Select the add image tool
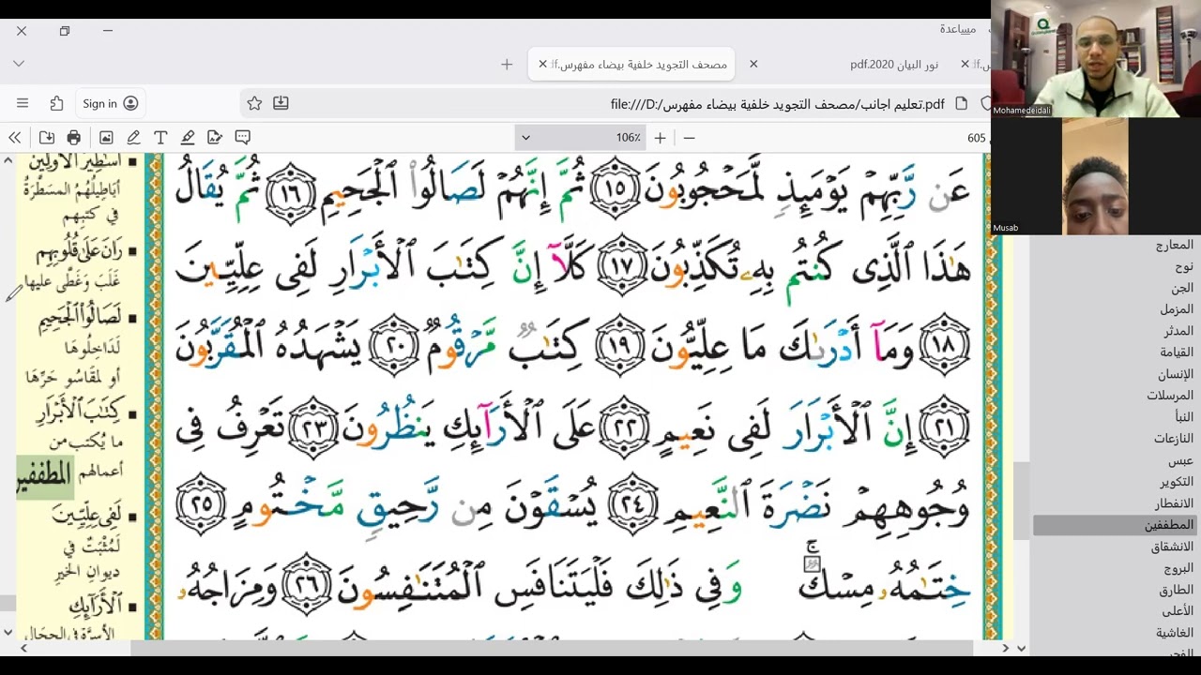This screenshot has height=675, width=1201. click(x=106, y=138)
